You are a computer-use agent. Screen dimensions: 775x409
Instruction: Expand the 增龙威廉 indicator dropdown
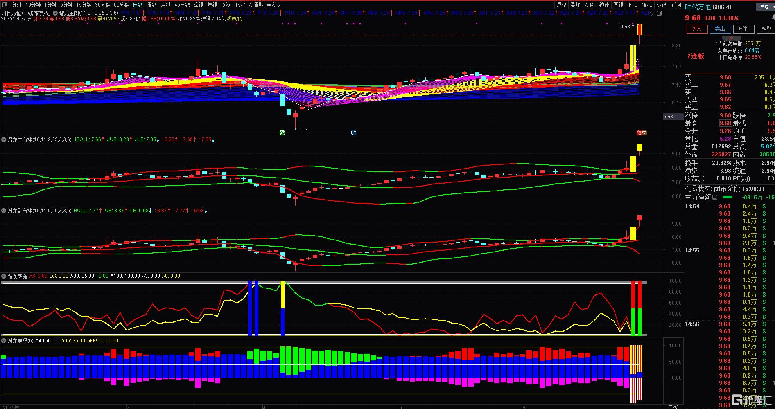pos(4,276)
